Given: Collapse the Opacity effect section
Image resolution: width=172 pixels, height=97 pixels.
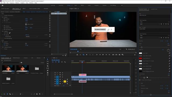Looking at the screenshot, I should point(1,31).
